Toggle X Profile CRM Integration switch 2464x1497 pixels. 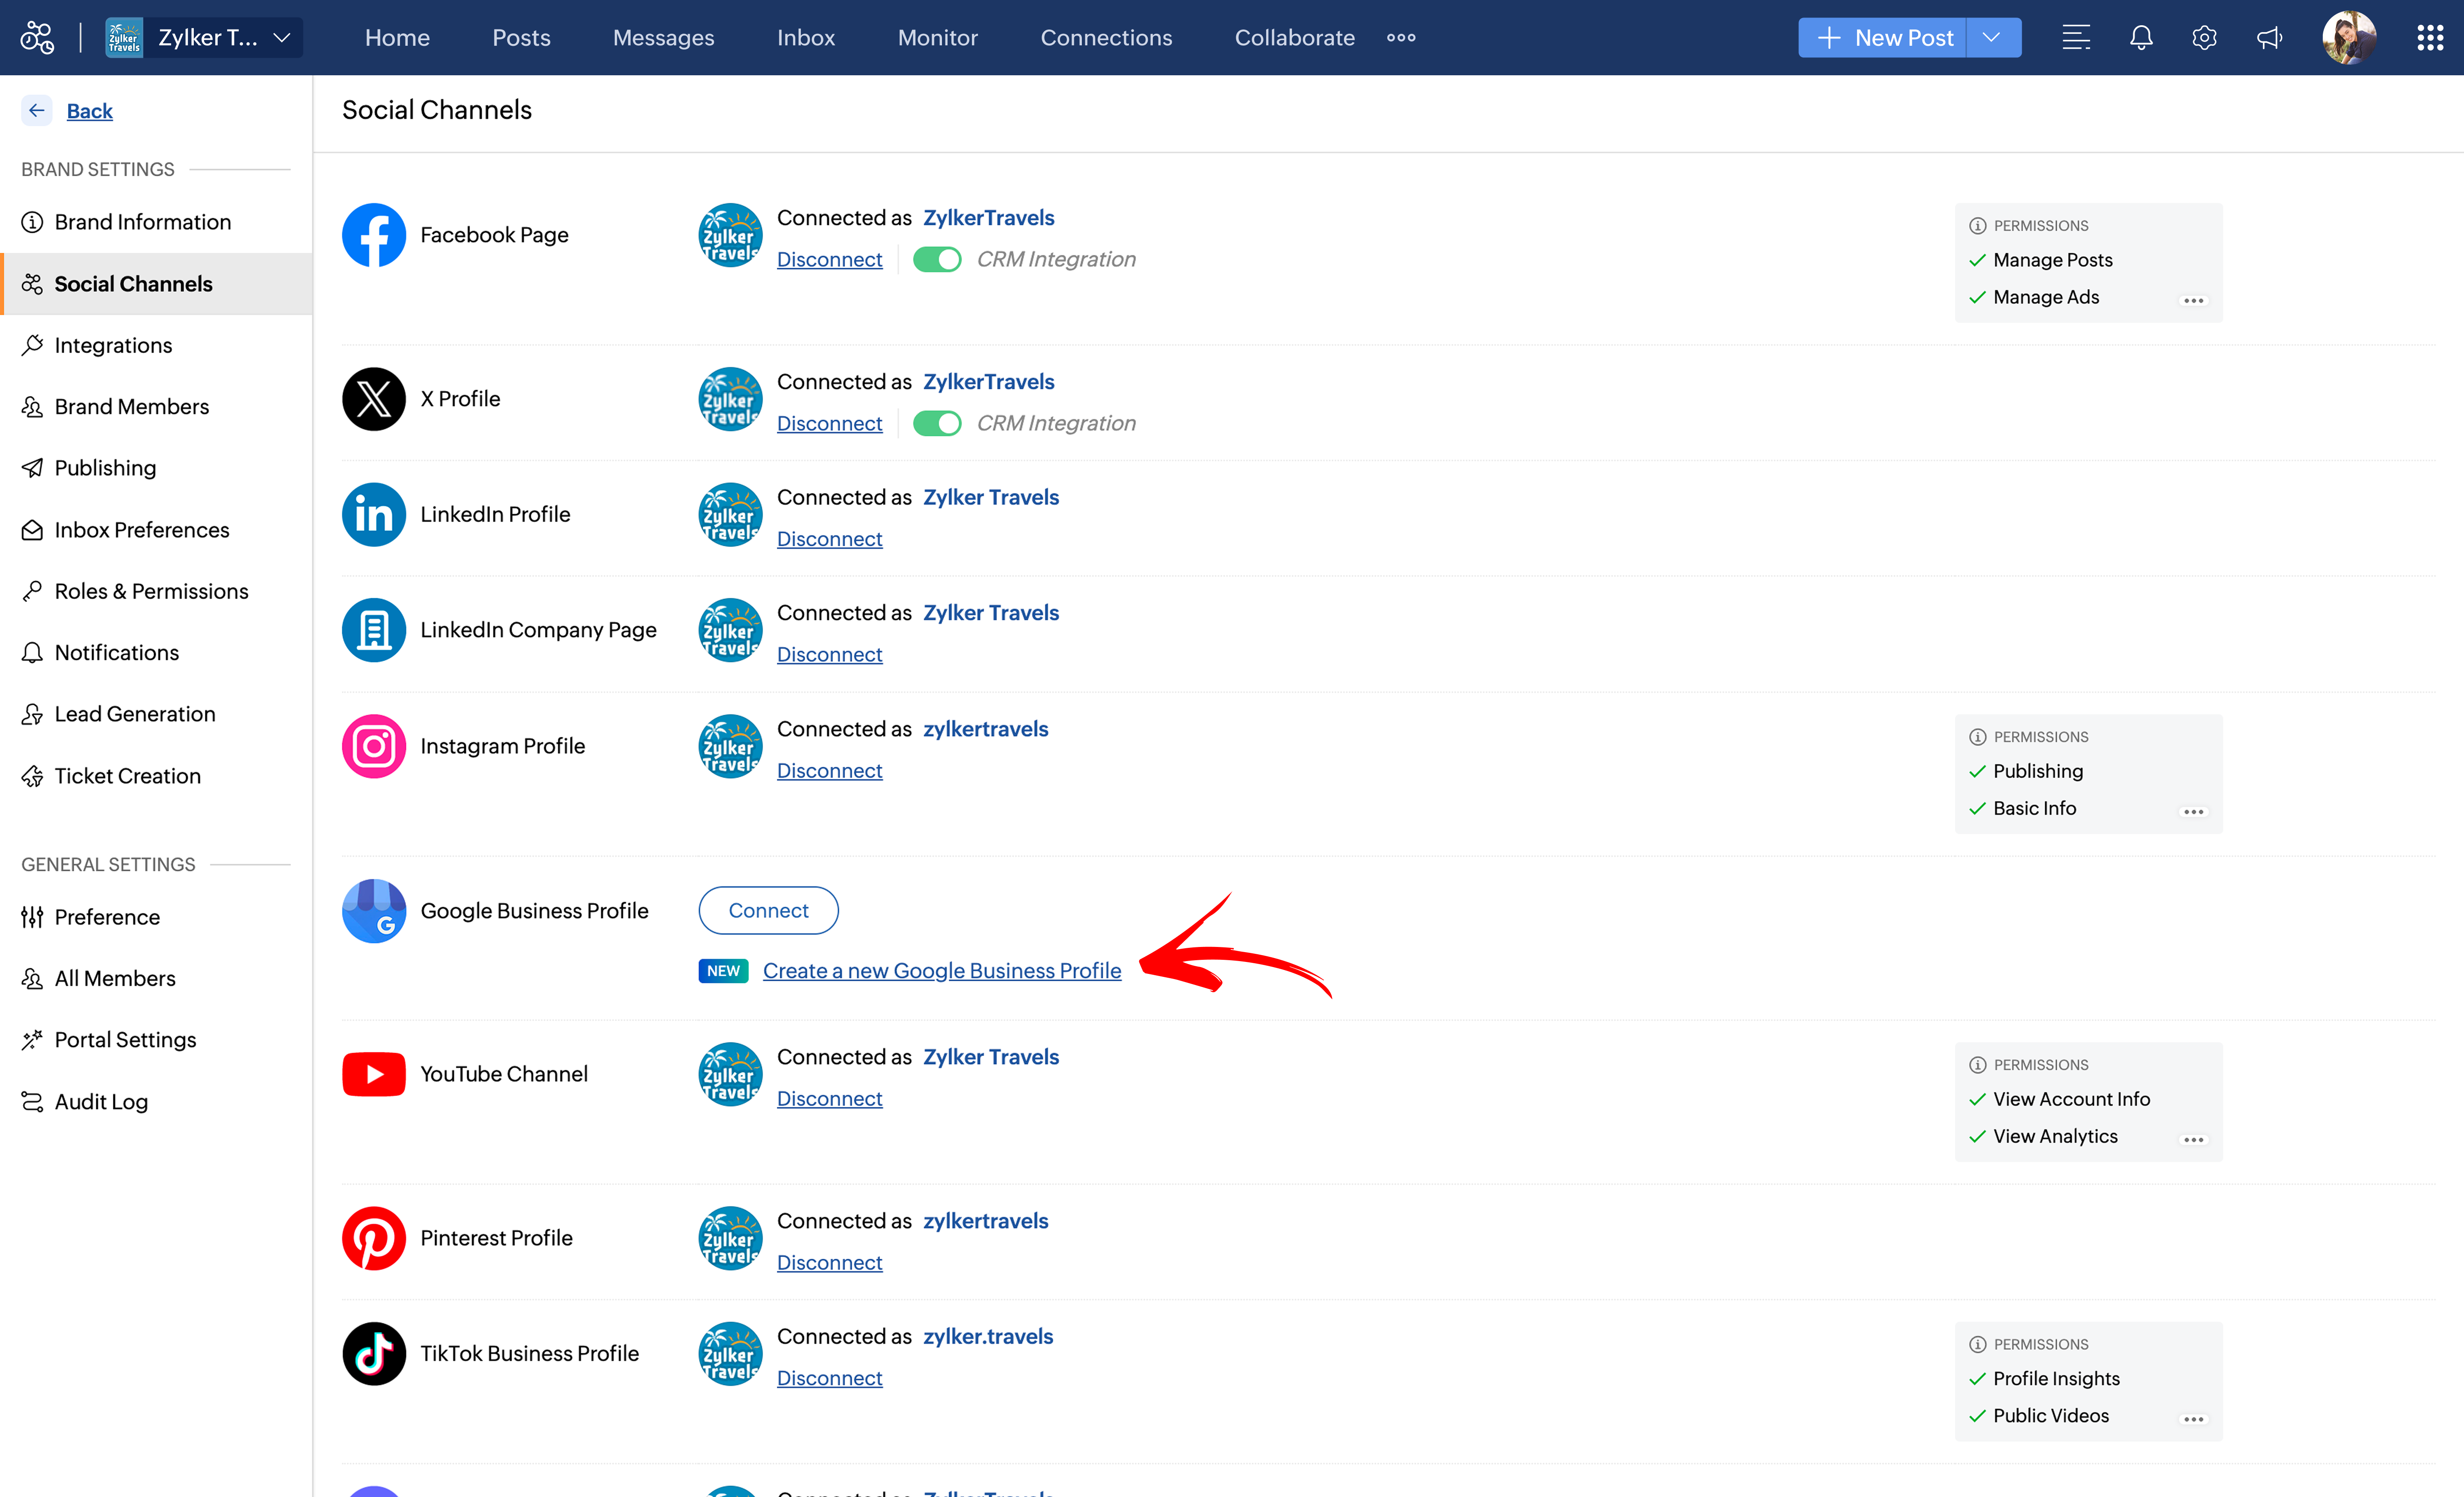[937, 424]
